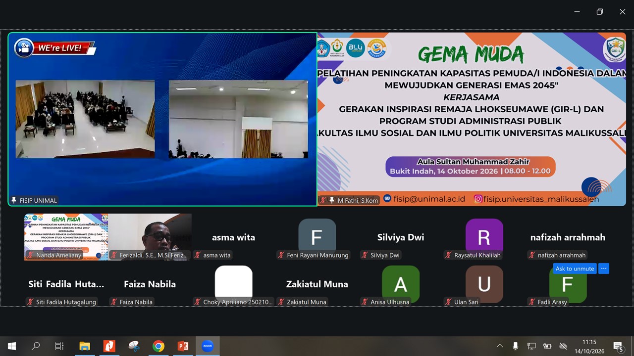Select the Siti Fadila Hutagalung participant tile
The height and width of the screenshot is (356, 634).
tap(66, 284)
